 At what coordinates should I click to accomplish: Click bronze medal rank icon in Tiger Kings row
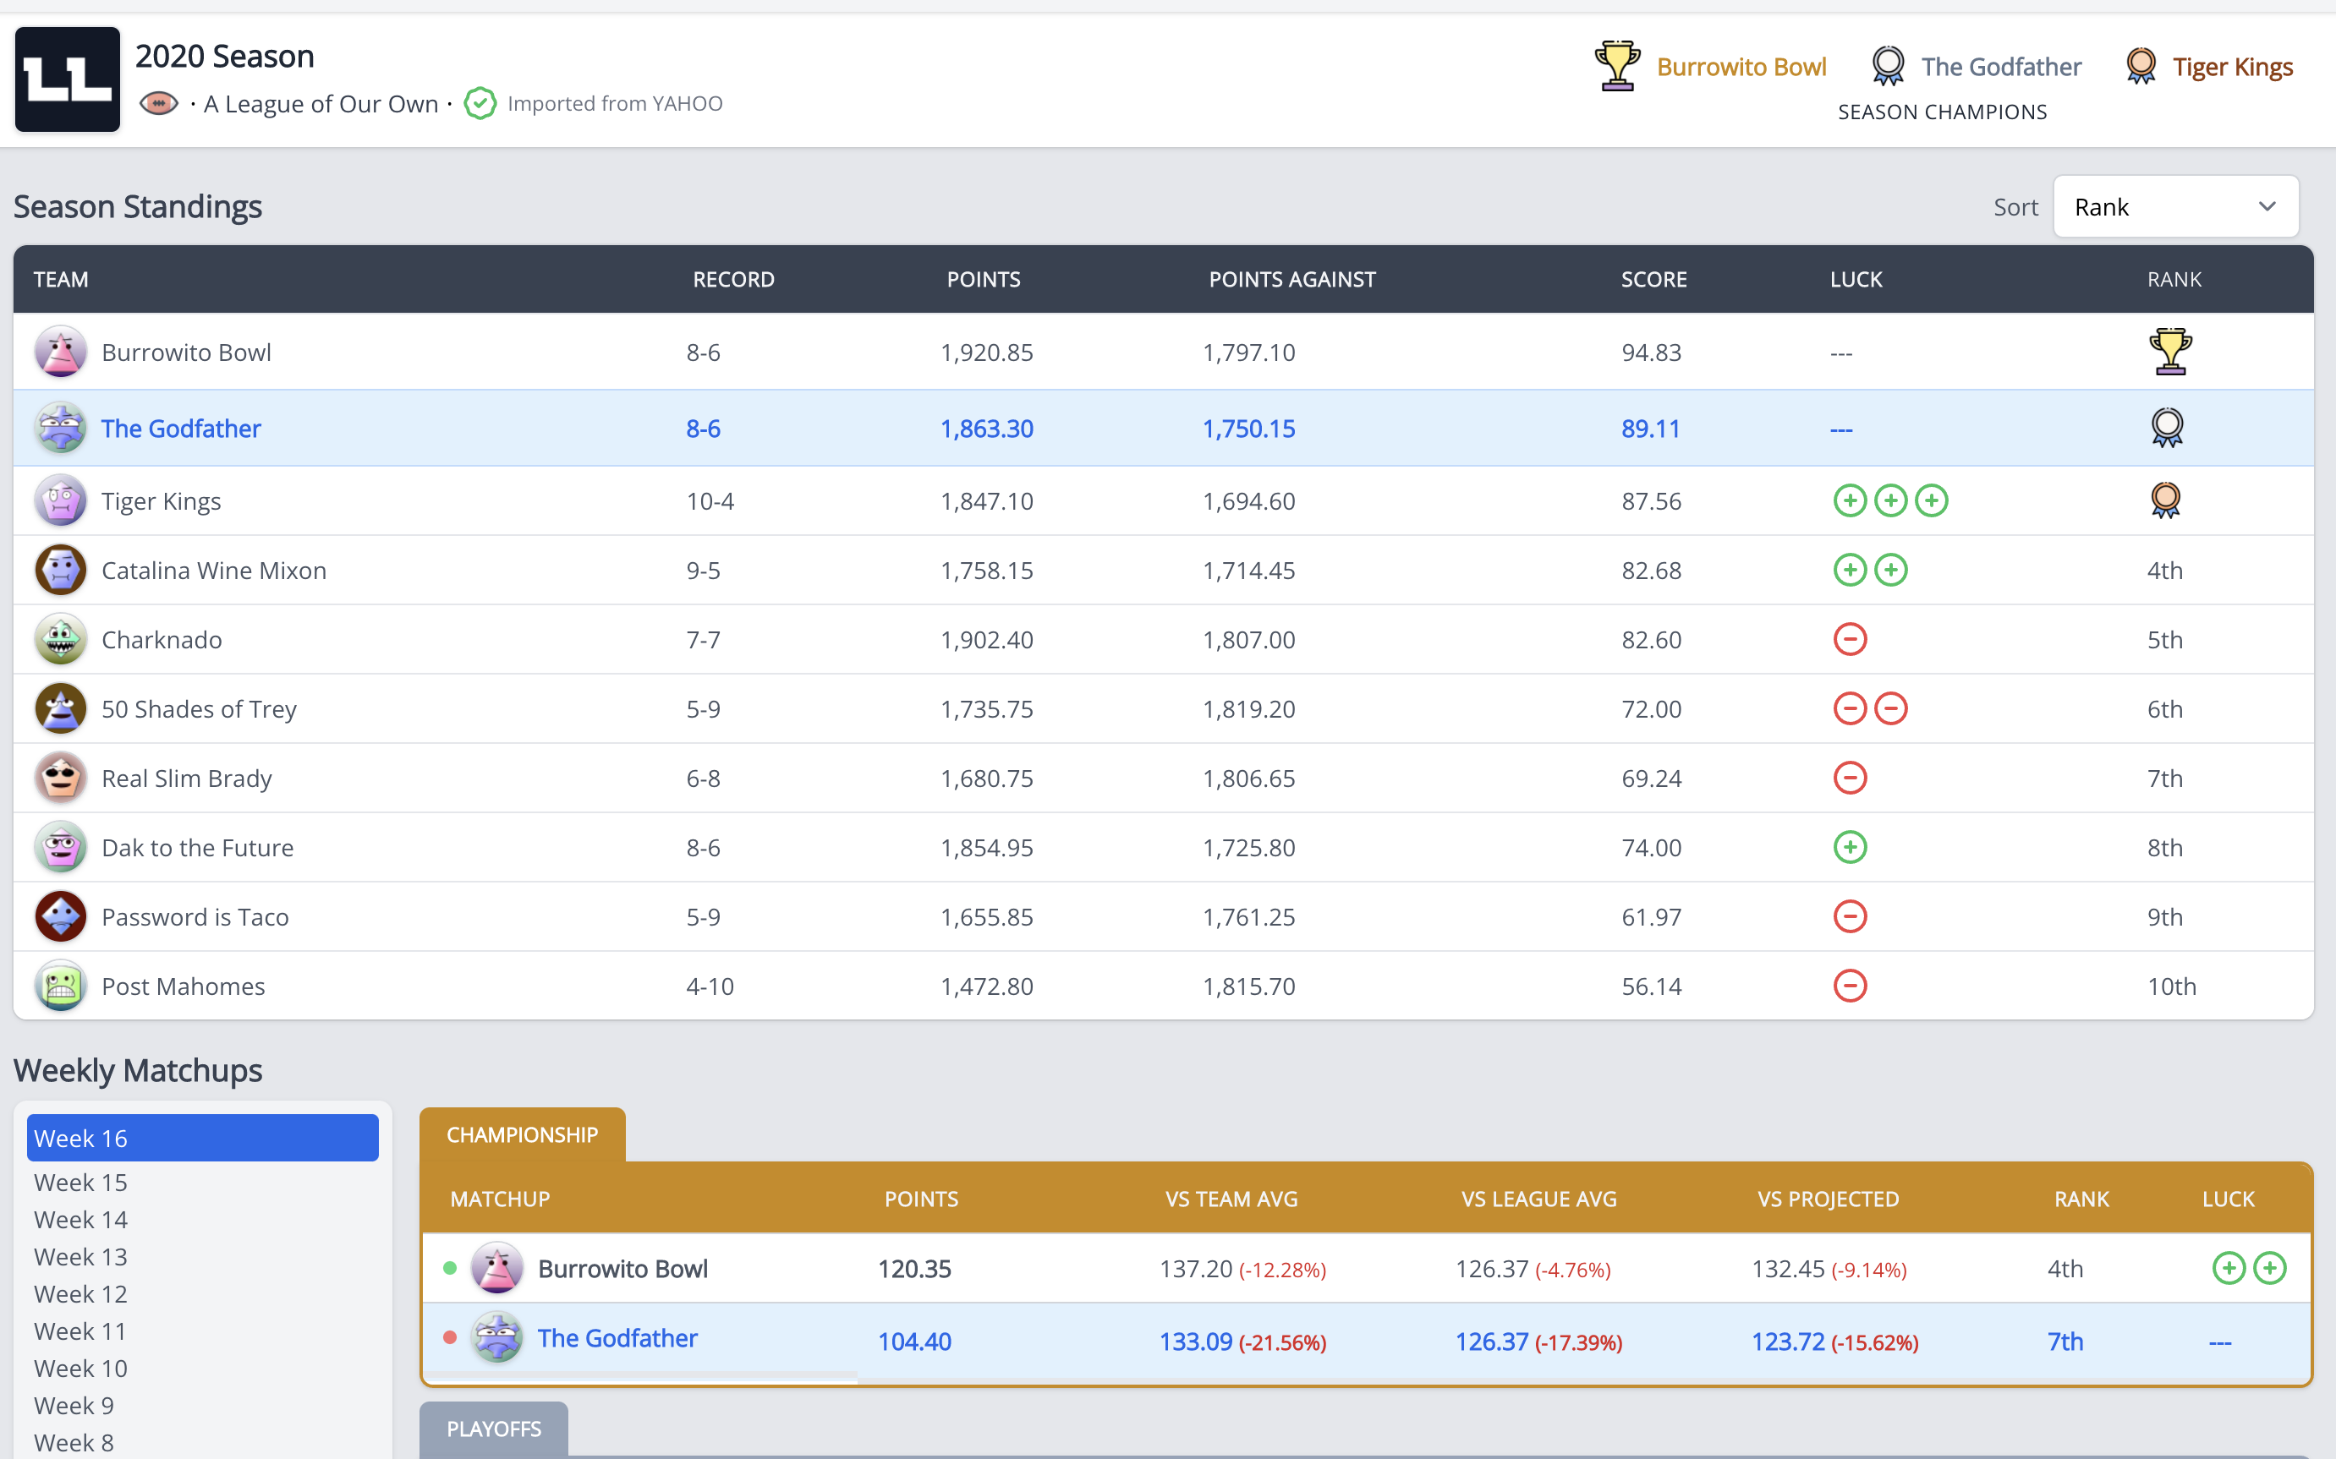[x=2165, y=500]
